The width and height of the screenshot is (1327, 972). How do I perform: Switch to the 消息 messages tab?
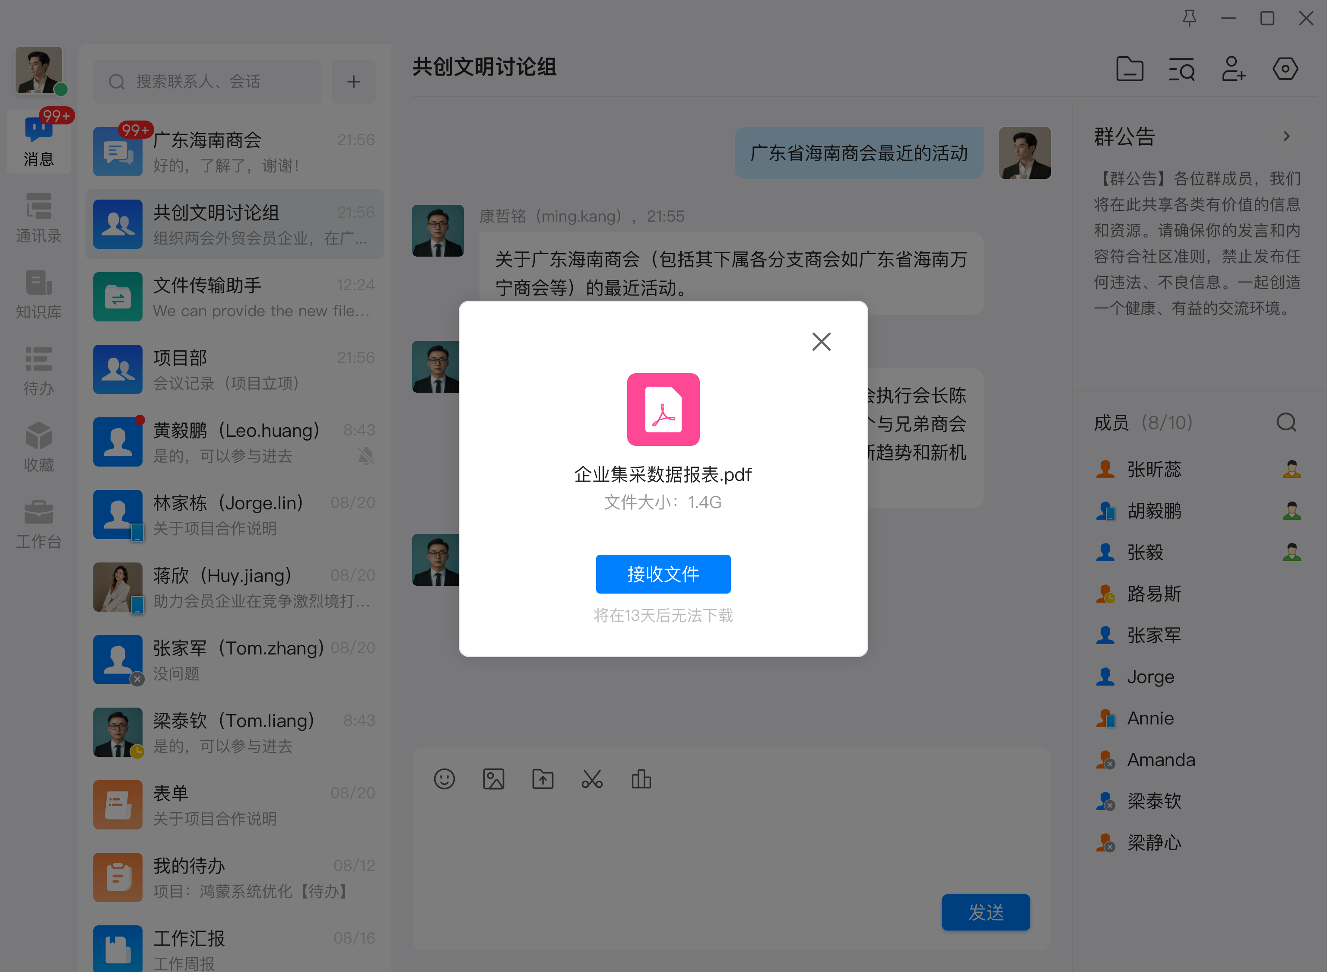[x=38, y=141]
